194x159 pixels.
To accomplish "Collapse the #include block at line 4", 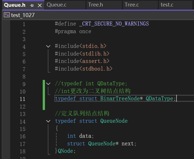I will click(x=48, y=46).
